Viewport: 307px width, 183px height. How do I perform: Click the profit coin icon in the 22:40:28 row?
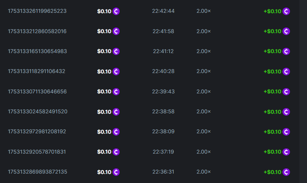(286, 72)
